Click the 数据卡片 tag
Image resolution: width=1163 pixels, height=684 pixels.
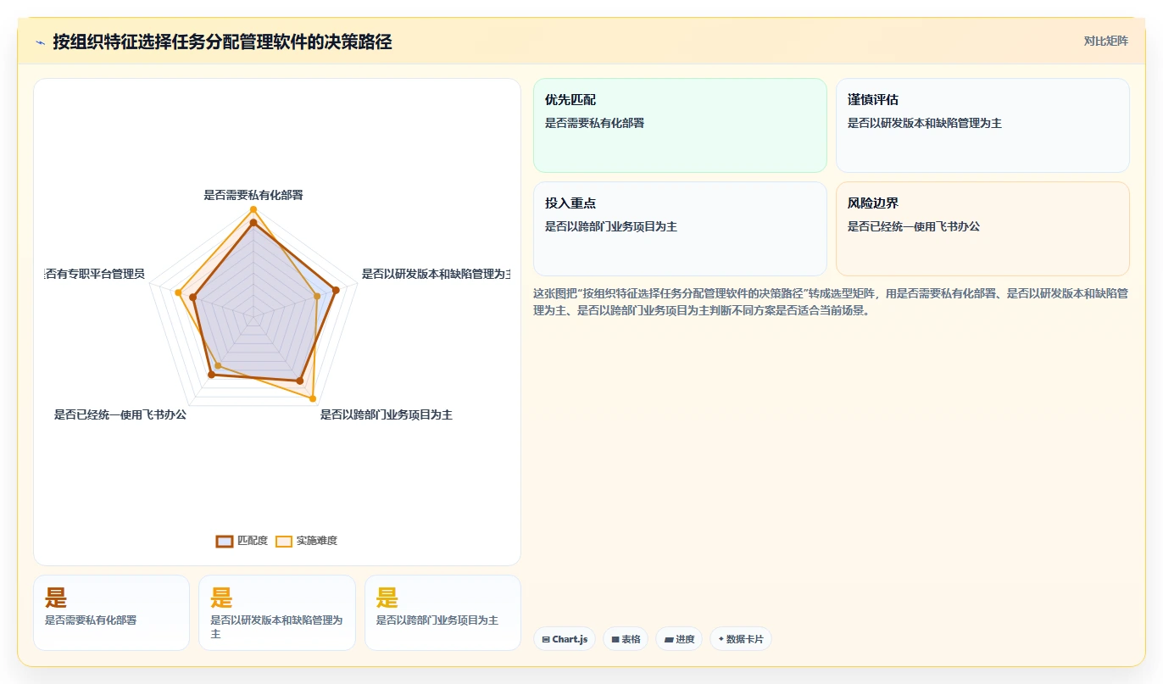click(x=741, y=639)
